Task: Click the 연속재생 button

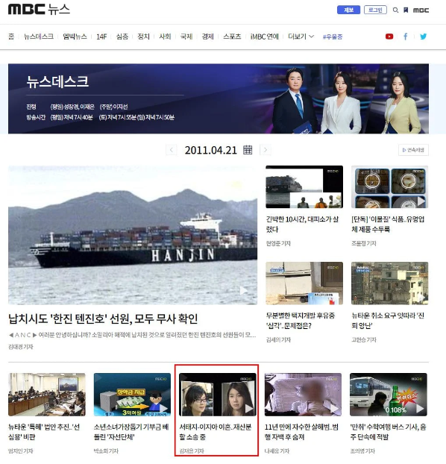Action: 413,150
